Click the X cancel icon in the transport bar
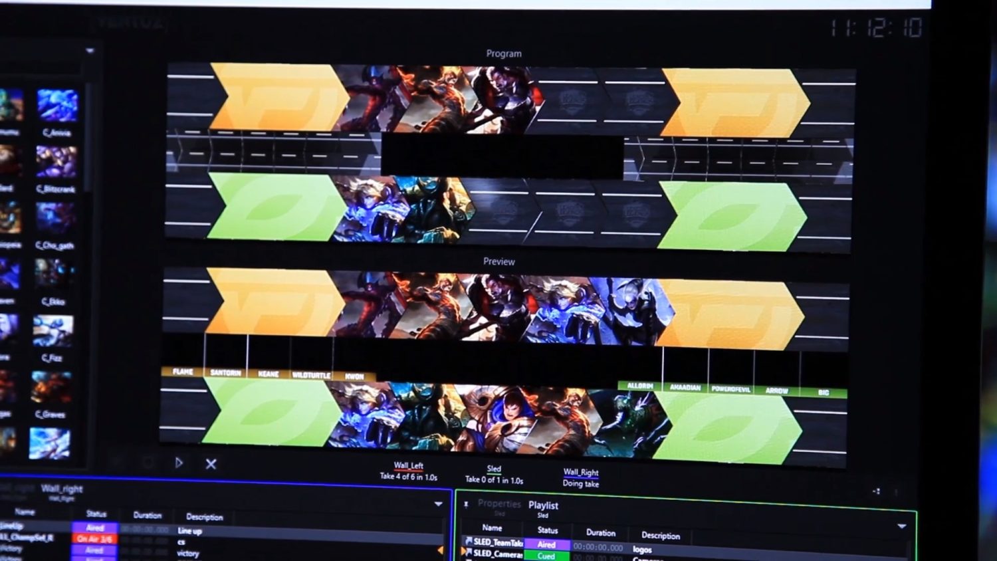Screen dimensions: 997x561 pos(211,462)
